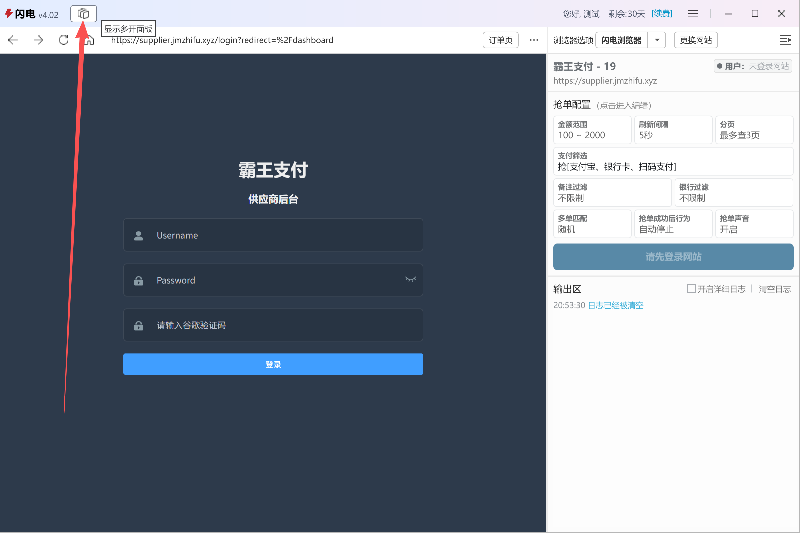
Task: Open the 刷新间隔 5秒 setting
Action: [x=673, y=130]
